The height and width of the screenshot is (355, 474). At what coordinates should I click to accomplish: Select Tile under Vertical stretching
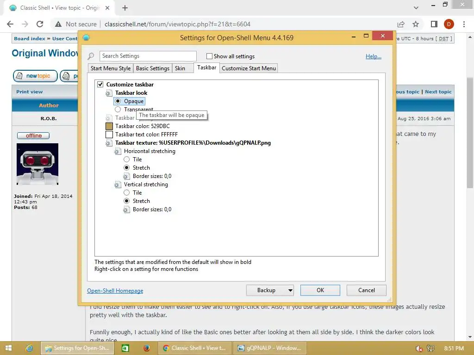click(127, 193)
